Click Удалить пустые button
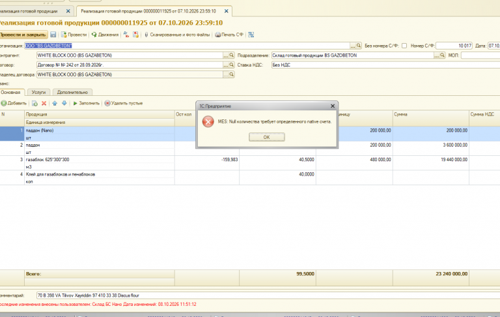 pos(124,103)
